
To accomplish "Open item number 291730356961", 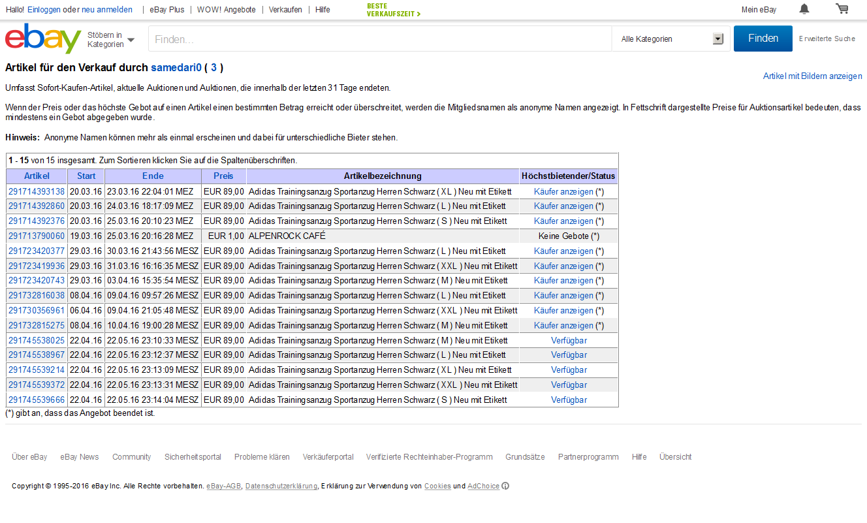I will [37, 310].
